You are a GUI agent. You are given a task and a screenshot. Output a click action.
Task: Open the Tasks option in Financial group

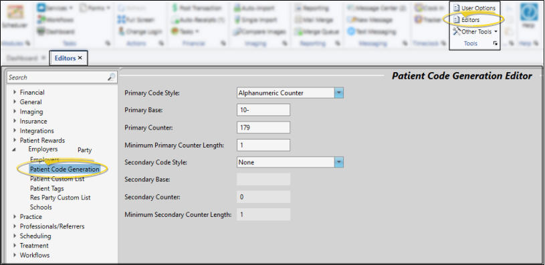(185, 31)
